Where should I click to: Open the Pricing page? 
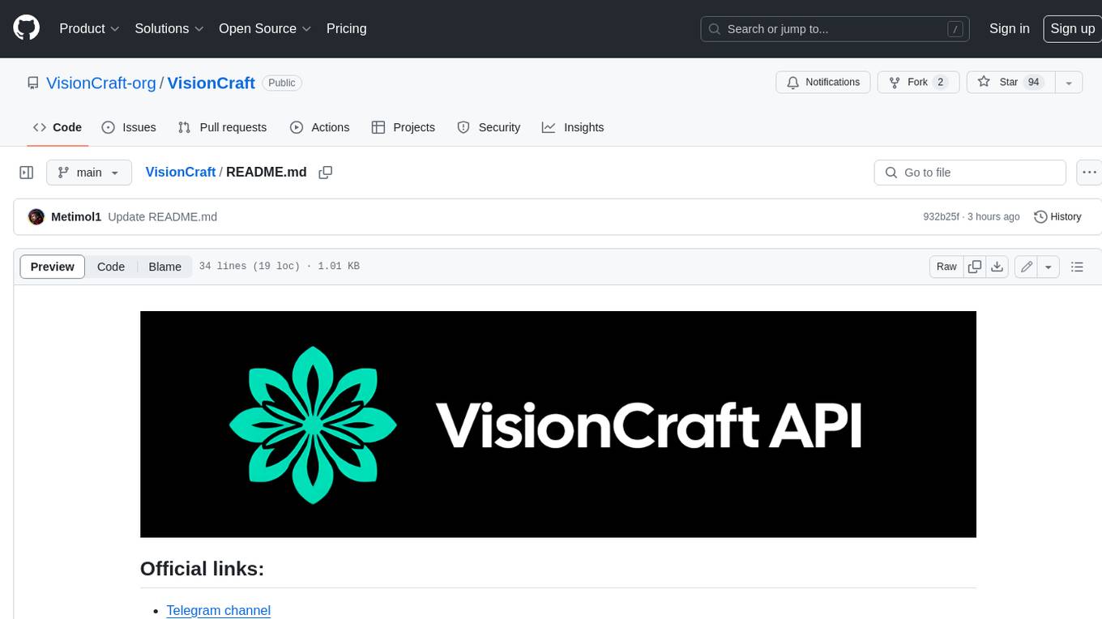click(346, 28)
